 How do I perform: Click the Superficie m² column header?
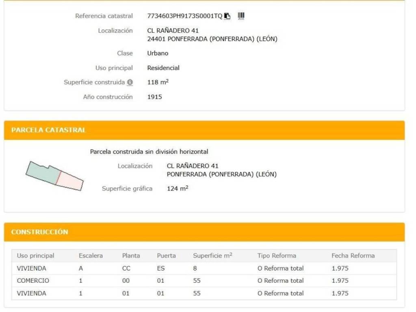[x=212, y=256]
